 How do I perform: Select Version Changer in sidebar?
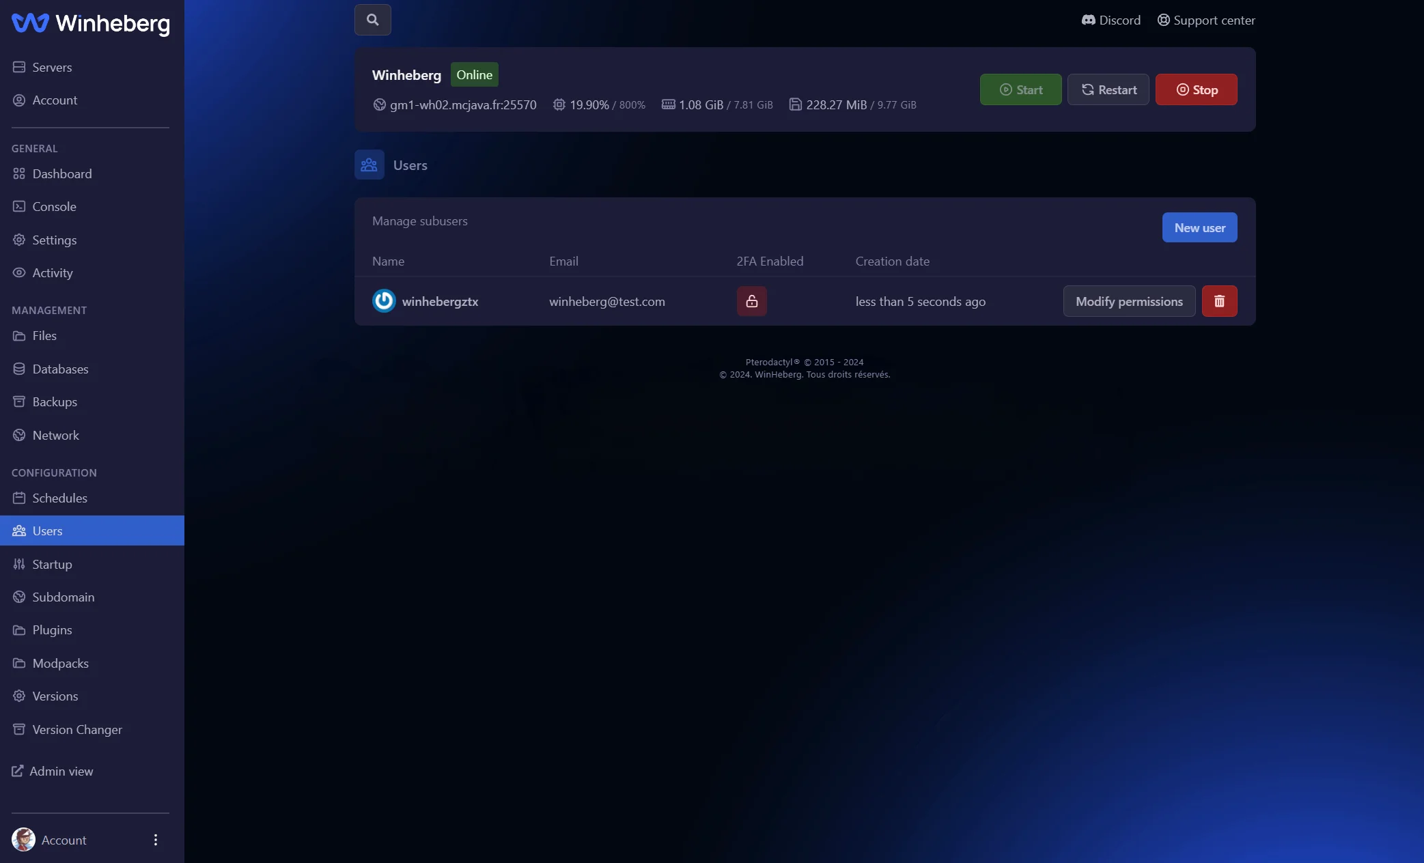76,730
